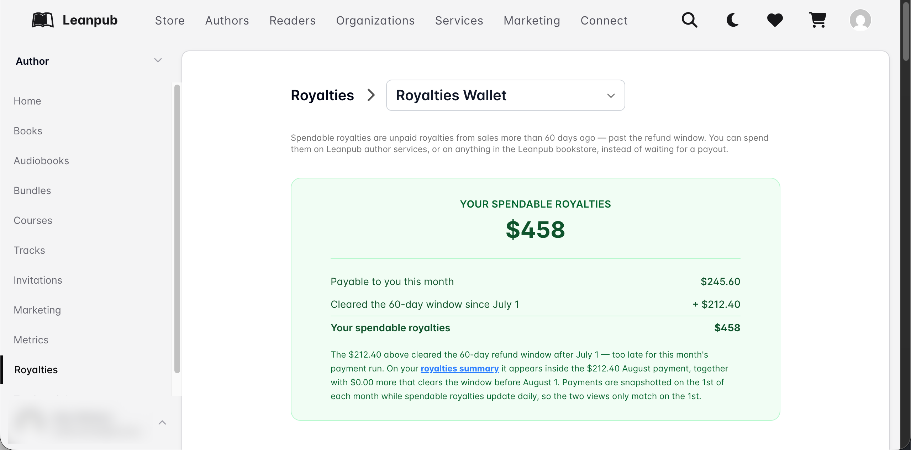
Task: Open Marketing in the sidebar
Action: pyautogui.click(x=37, y=310)
